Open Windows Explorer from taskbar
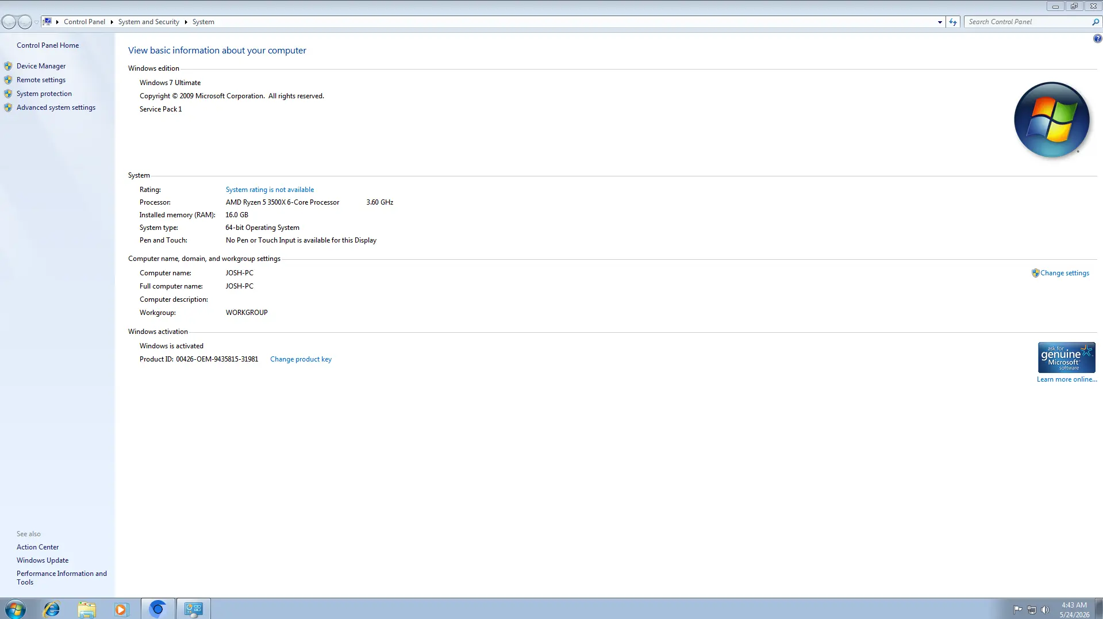This screenshot has height=619, width=1103. tap(87, 609)
